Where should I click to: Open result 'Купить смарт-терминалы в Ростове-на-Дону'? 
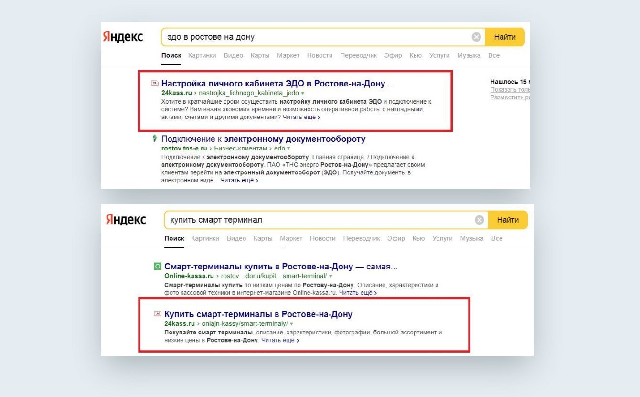[258, 314]
